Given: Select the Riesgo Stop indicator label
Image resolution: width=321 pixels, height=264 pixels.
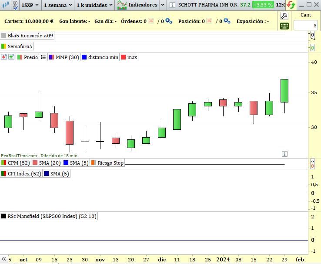Looking at the screenshot, I should tap(107, 163).
